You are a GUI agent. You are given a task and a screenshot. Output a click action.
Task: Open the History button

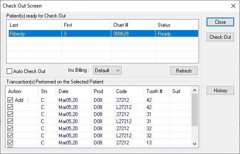tap(220, 91)
